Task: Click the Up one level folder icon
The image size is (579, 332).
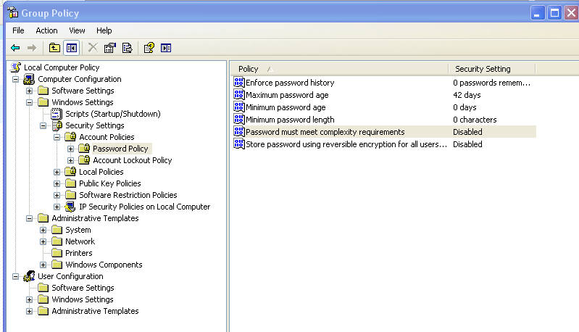Action: pyautogui.click(x=54, y=48)
